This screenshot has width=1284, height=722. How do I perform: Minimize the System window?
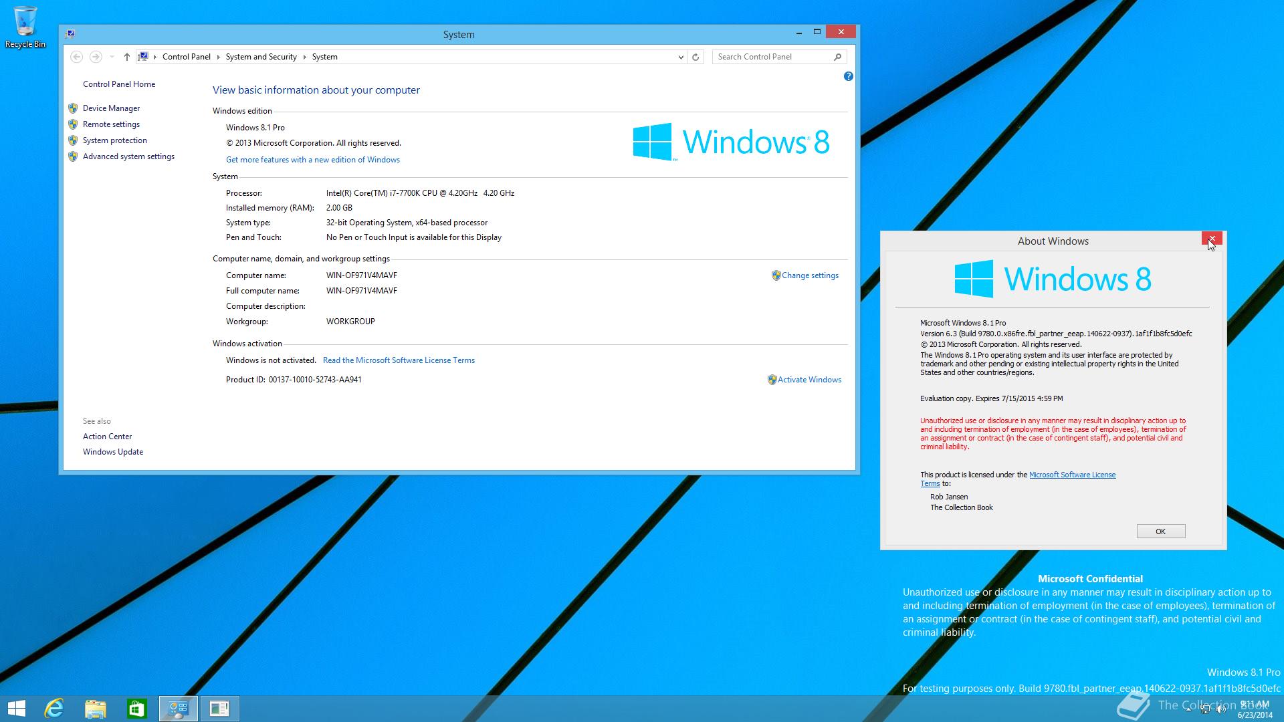click(x=798, y=32)
